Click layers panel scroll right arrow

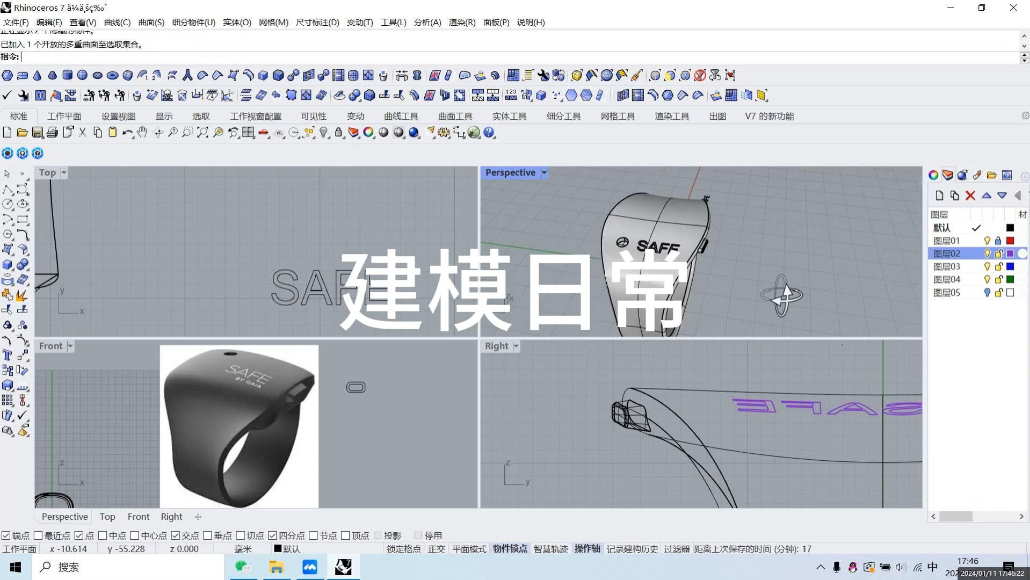[x=1021, y=516]
